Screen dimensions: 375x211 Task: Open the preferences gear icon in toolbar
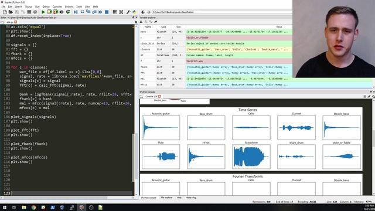tap(35, 12)
